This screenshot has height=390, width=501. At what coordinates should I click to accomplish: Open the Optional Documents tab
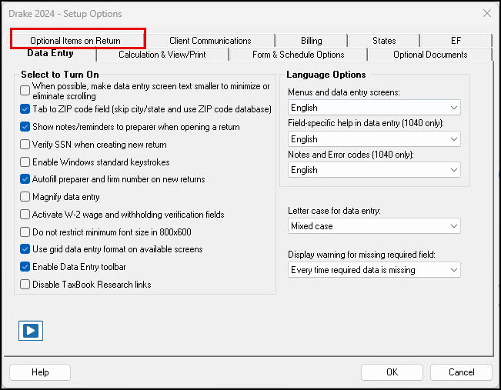(430, 55)
